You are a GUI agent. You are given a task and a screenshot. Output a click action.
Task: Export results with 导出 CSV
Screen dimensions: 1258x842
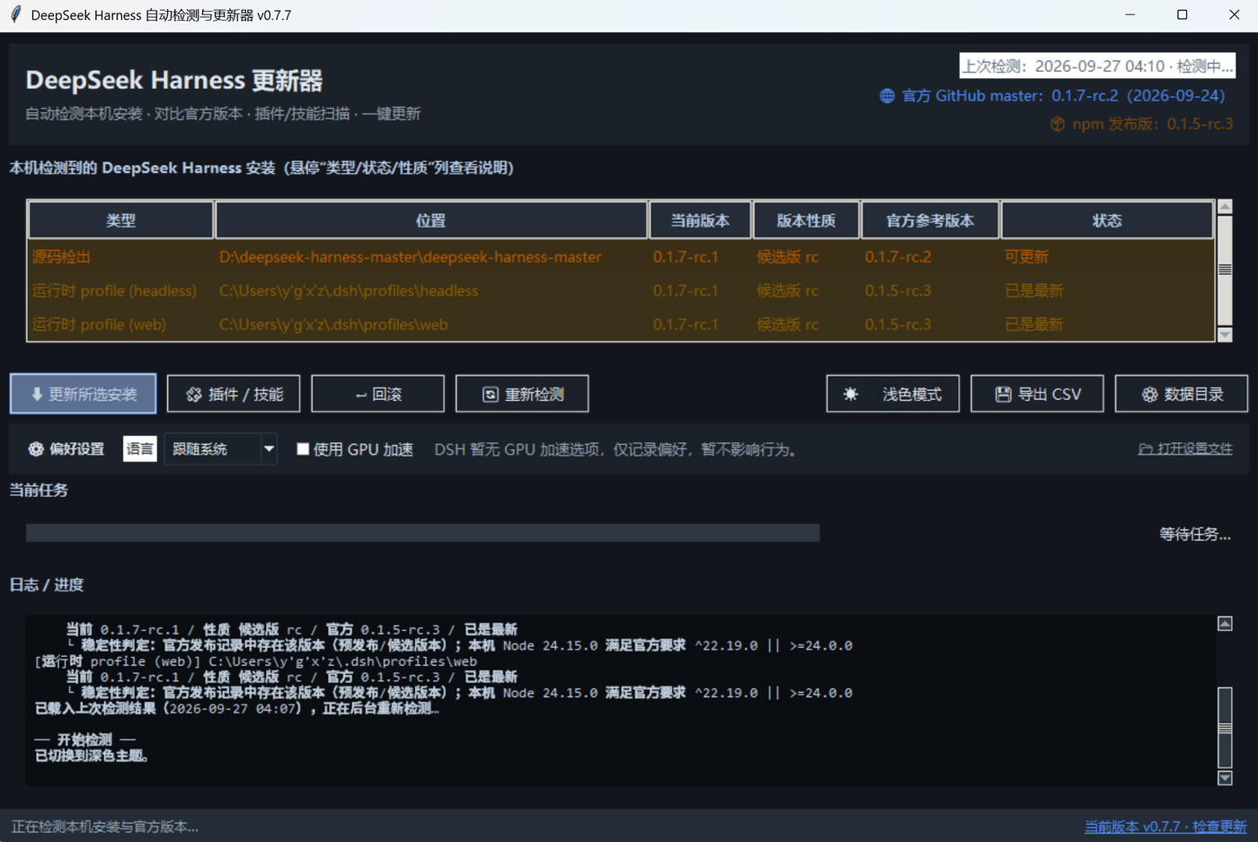tap(1037, 394)
